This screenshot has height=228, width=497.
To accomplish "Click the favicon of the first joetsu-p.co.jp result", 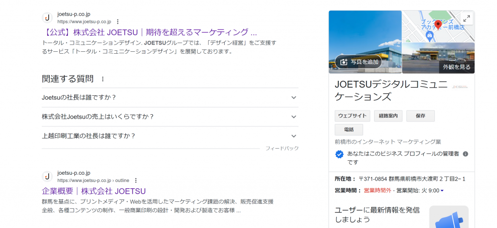I will [47, 18].
